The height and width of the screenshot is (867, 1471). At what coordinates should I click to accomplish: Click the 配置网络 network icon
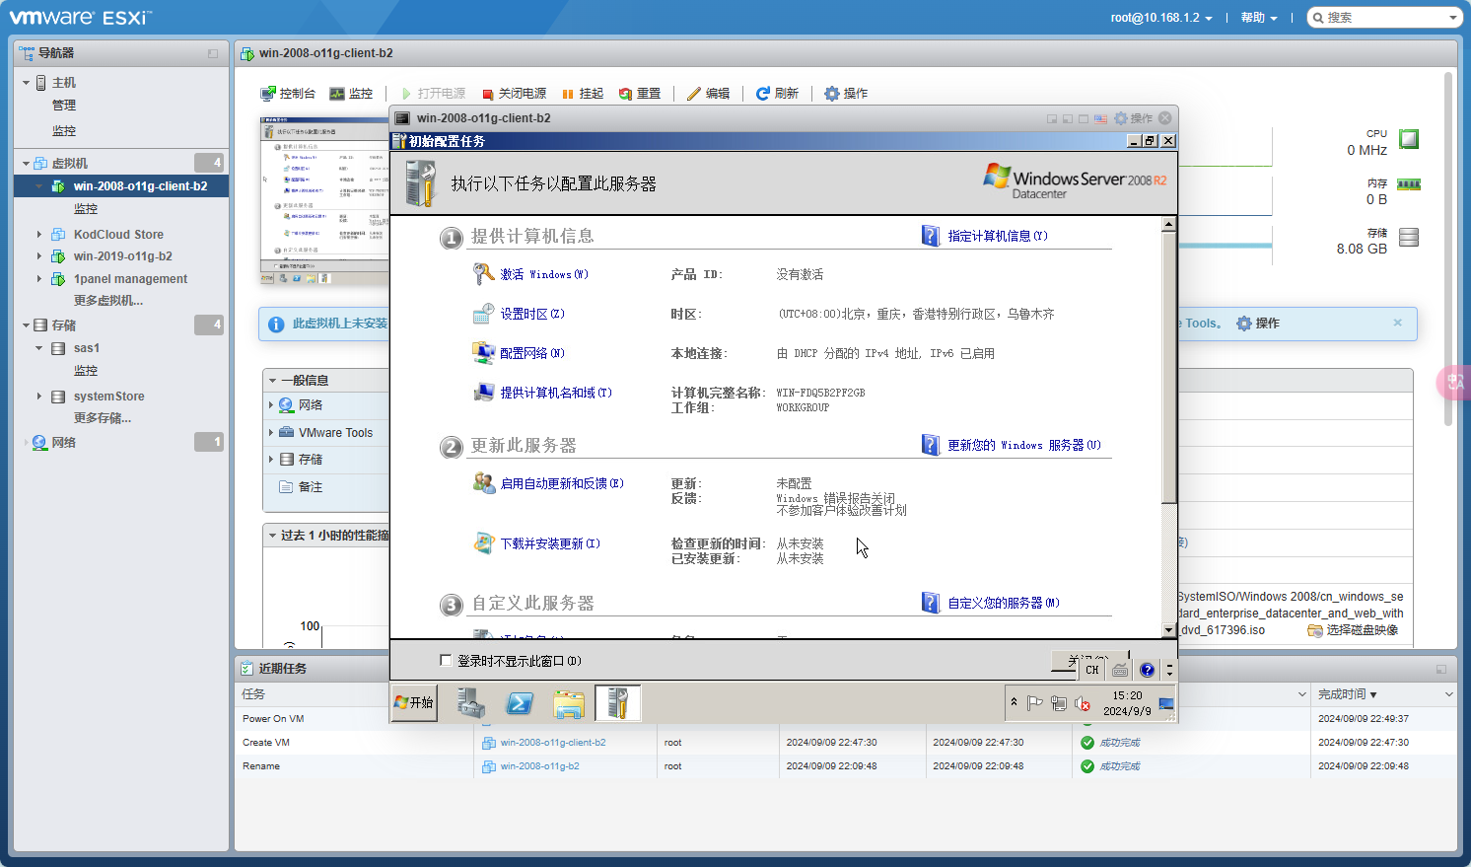pos(483,352)
